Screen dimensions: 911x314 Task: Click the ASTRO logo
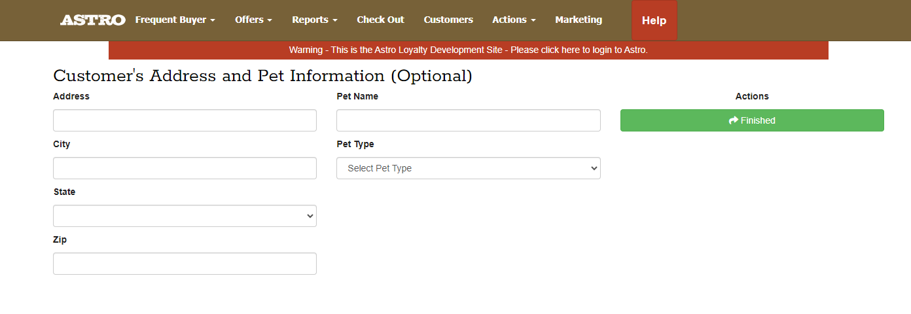click(x=92, y=20)
